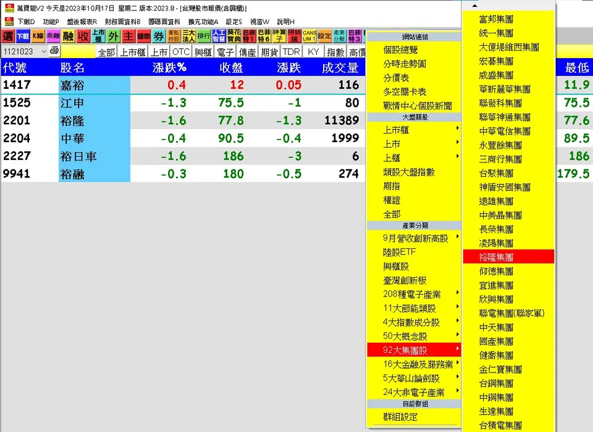Expand 16大金融及服務業 submenu
593x432 pixels.
[414, 364]
